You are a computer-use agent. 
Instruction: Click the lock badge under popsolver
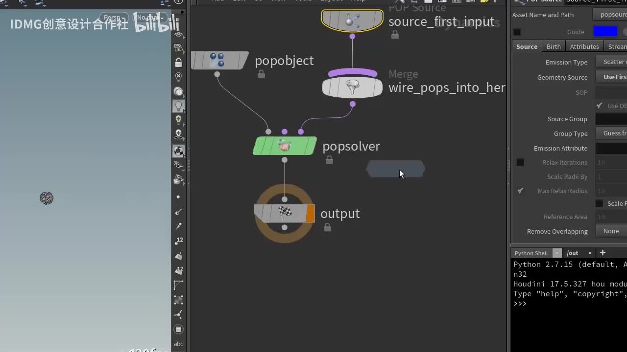pos(329,160)
